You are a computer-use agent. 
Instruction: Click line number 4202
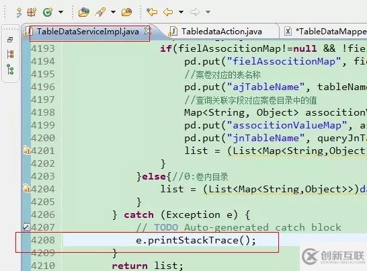43,163
